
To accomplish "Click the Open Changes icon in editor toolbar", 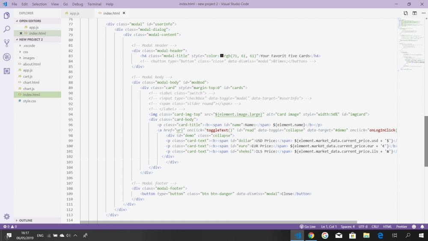I will (x=406, y=13).
